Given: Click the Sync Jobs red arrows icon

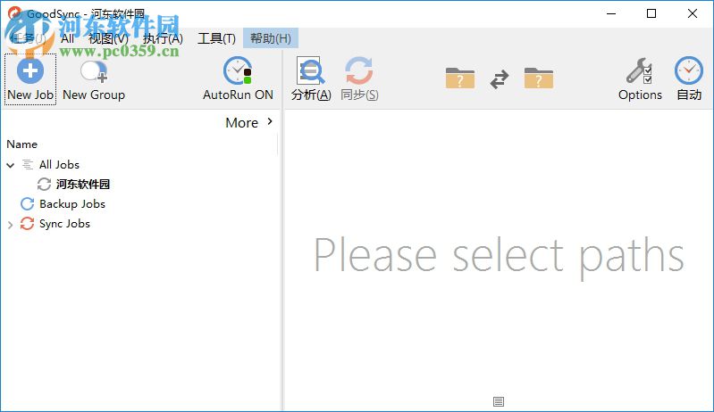Looking at the screenshot, I should point(27,224).
